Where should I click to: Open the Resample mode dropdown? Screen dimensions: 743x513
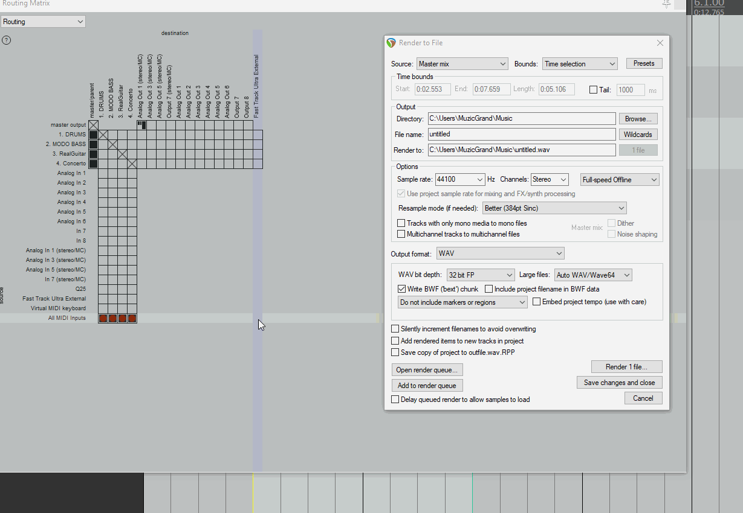pyautogui.click(x=554, y=208)
